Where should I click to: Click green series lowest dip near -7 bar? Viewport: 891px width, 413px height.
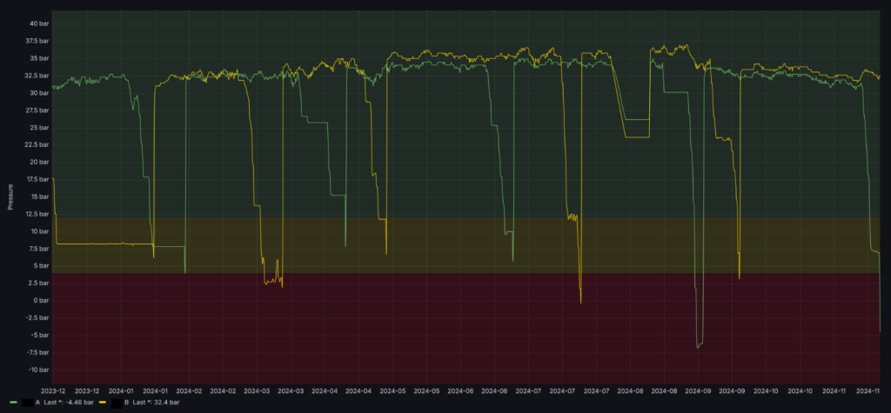click(x=698, y=346)
